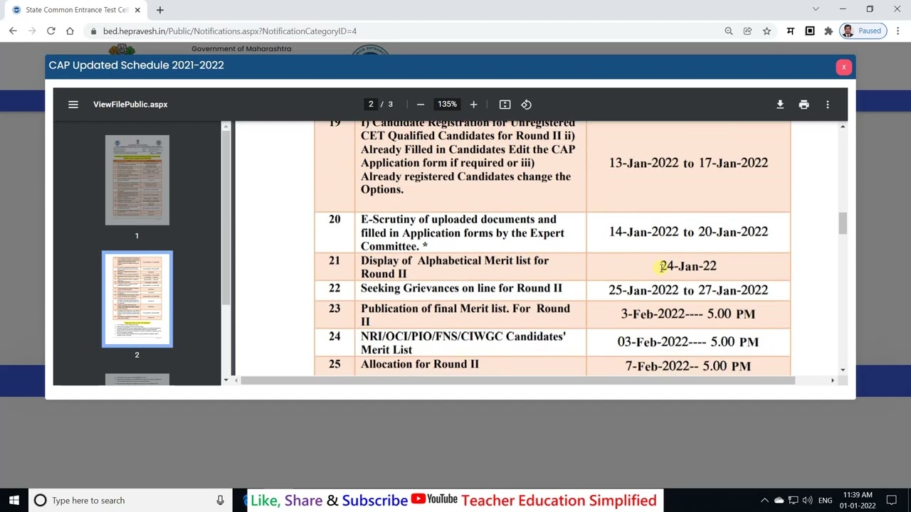The image size is (911, 512).
Task: Open the tab search chevron dropdown
Action: (816, 9)
